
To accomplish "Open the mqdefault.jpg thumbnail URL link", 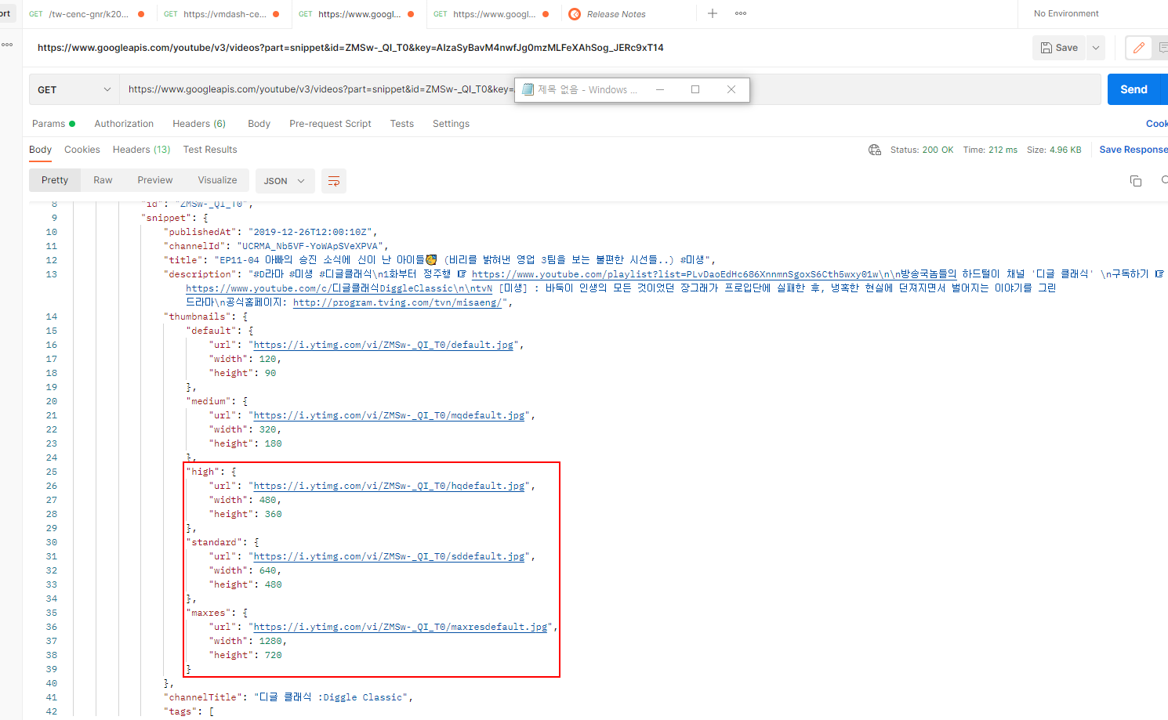I will click(389, 415).
